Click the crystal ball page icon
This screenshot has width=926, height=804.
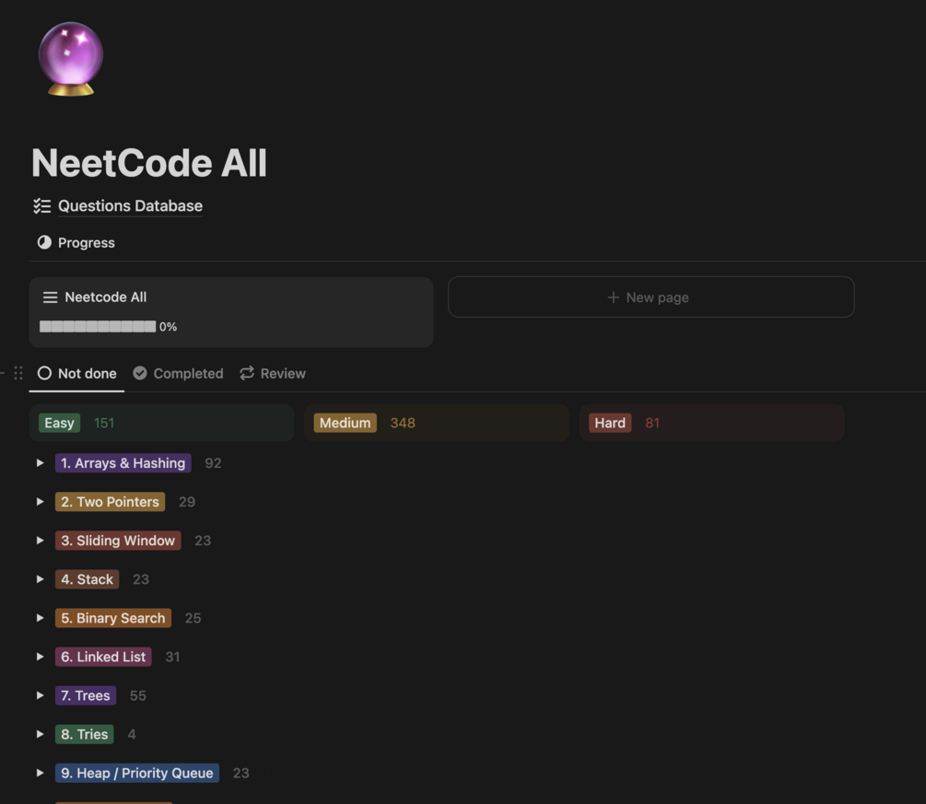[70, 59]
